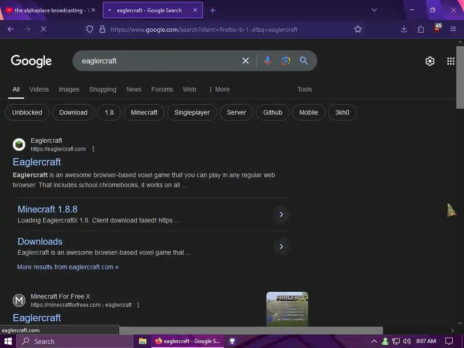Apply the Mobile filter chip

[x=309, y=112]
